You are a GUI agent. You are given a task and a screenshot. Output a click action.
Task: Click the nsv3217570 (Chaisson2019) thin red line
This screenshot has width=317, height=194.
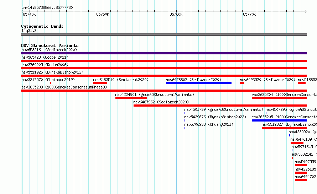pos(36,83)
